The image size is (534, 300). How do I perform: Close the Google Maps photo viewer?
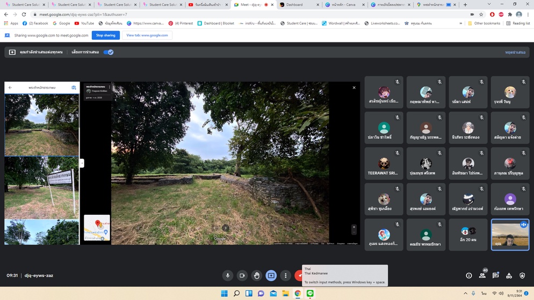point(354,87)
